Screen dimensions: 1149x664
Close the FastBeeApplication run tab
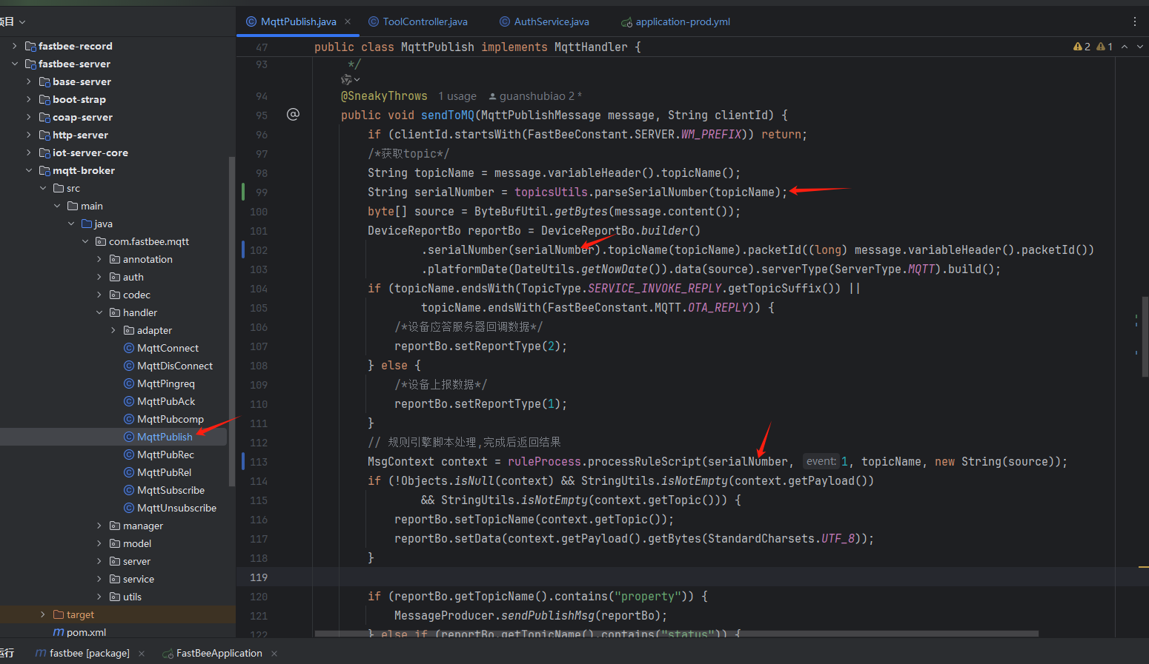274,653
